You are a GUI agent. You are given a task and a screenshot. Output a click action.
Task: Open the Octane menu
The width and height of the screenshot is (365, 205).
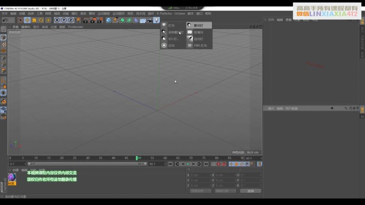[x=179, y=13]
